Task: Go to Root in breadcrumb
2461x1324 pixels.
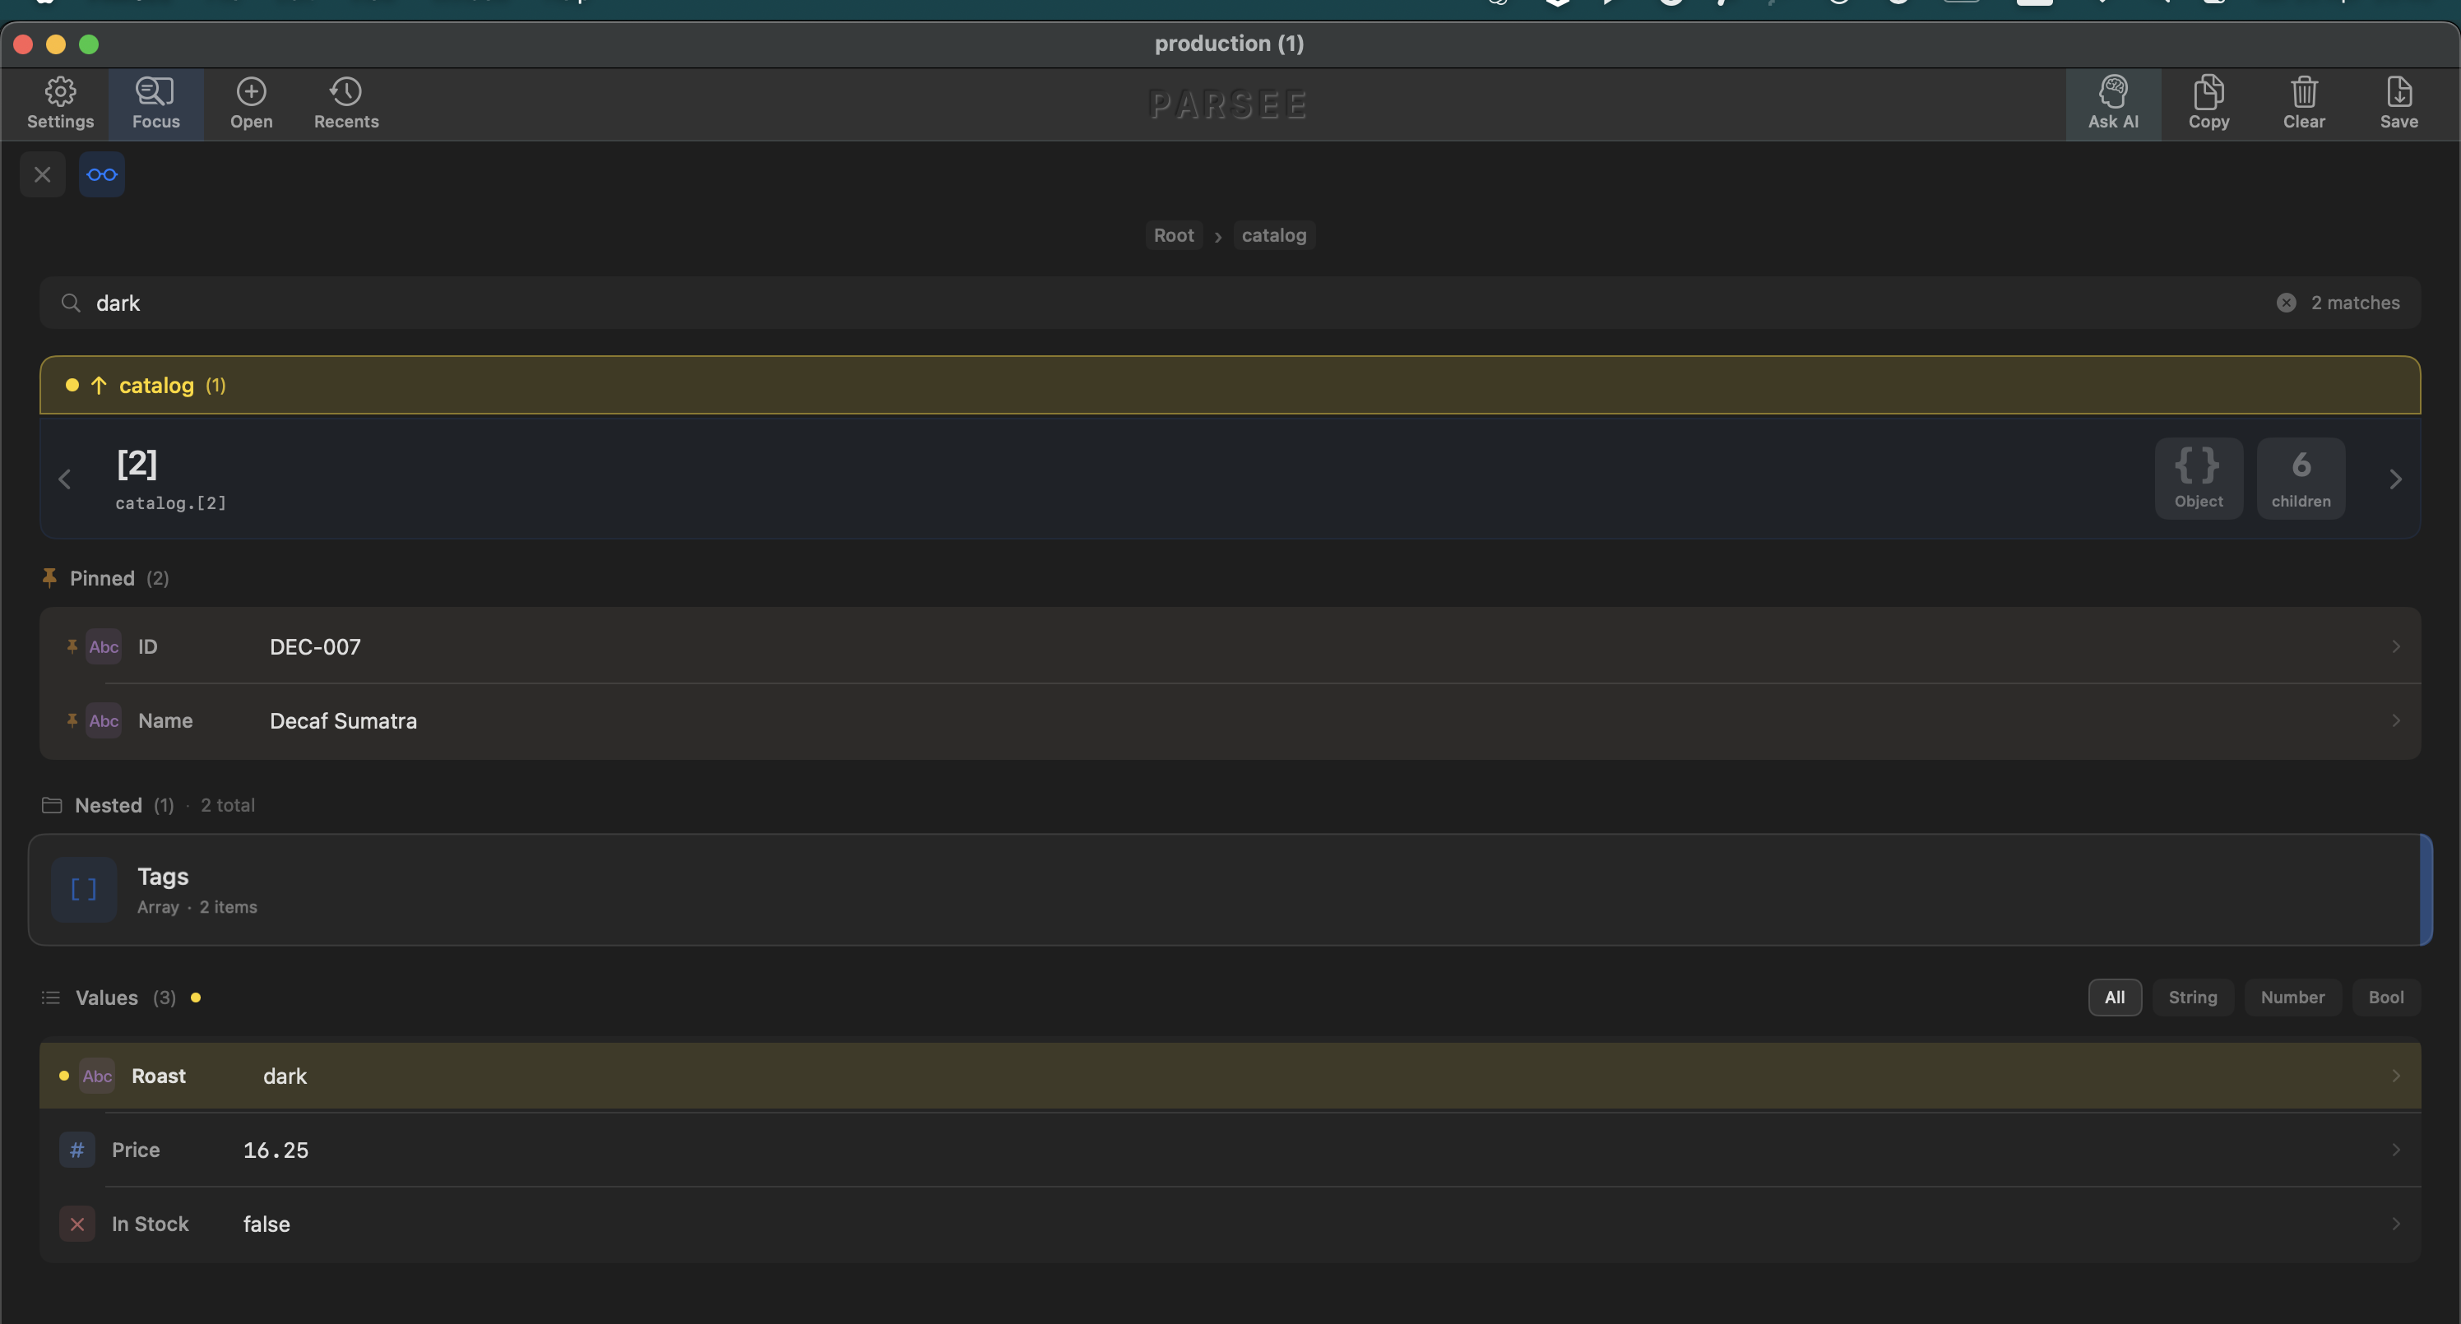Action: 1173,235
